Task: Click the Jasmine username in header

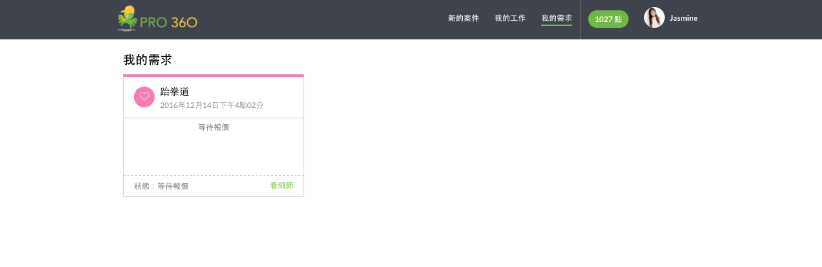Action: 683,19
